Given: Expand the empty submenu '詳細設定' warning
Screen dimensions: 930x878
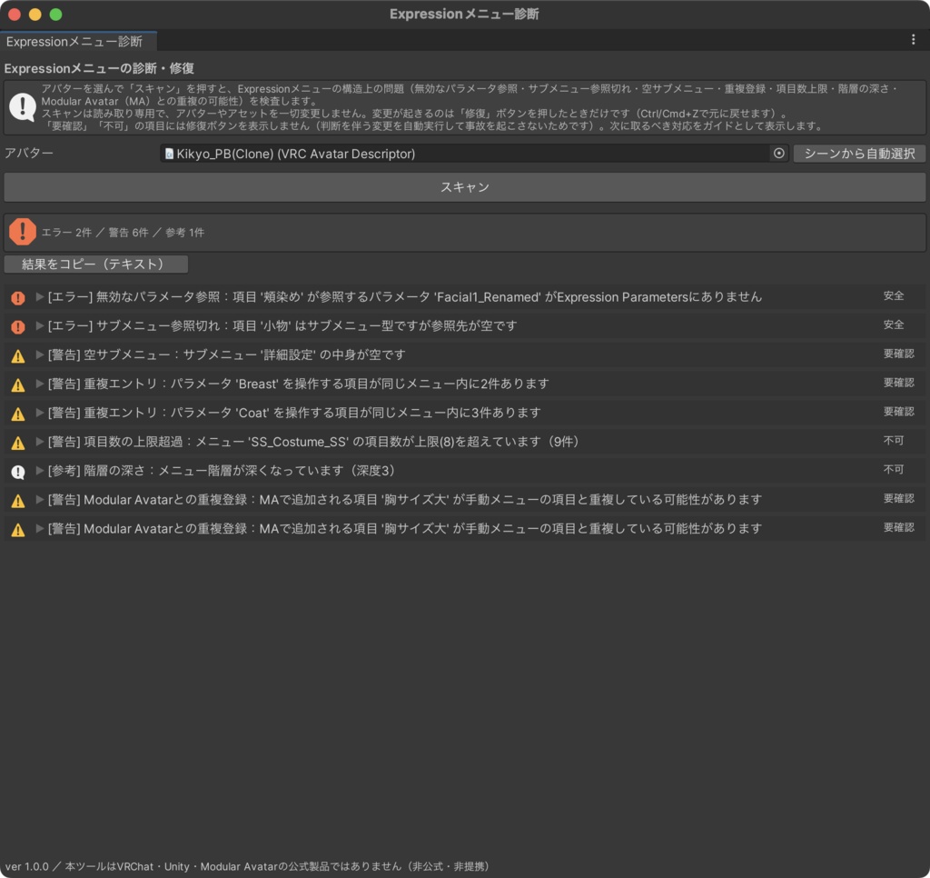Looking at the screenshot, I should coord(40,354).
